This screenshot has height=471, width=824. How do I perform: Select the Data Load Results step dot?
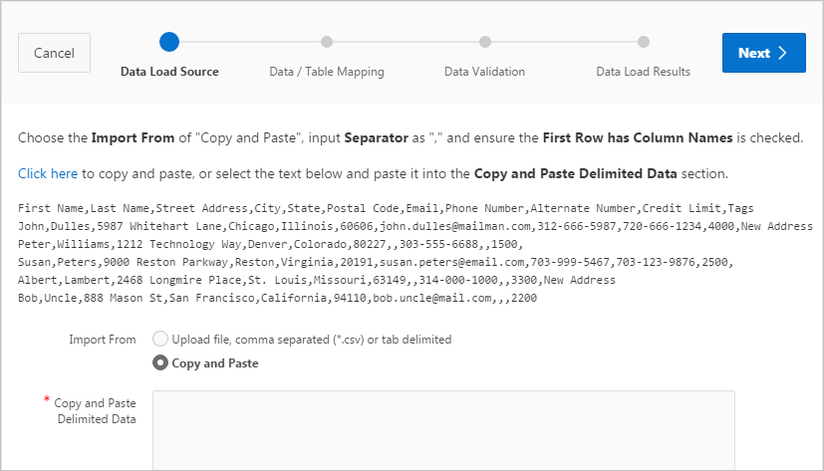644,42
